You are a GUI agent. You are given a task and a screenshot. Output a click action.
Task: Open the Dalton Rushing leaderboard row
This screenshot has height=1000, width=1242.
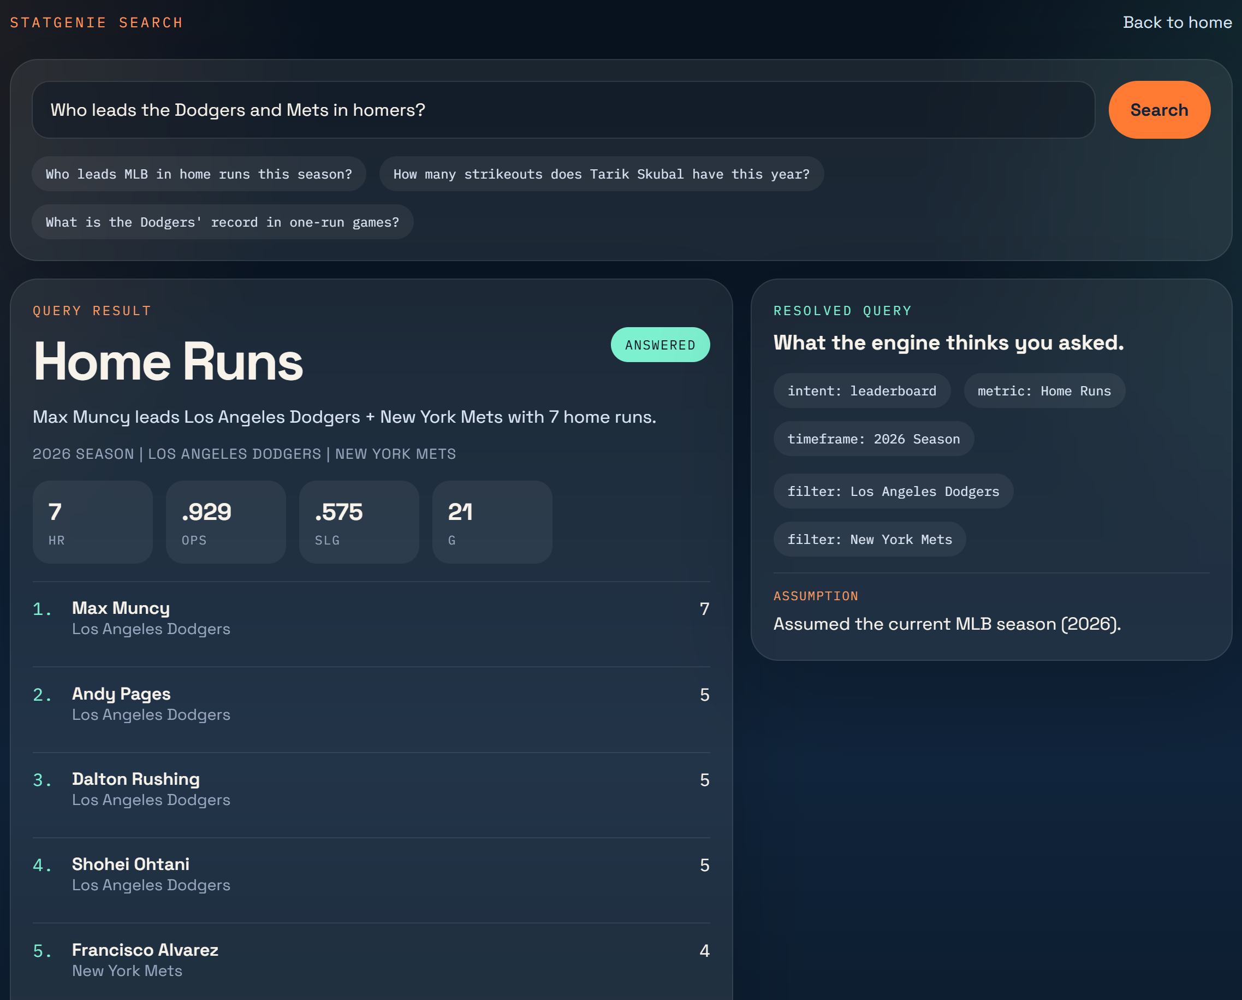click(x=371, y=789)
